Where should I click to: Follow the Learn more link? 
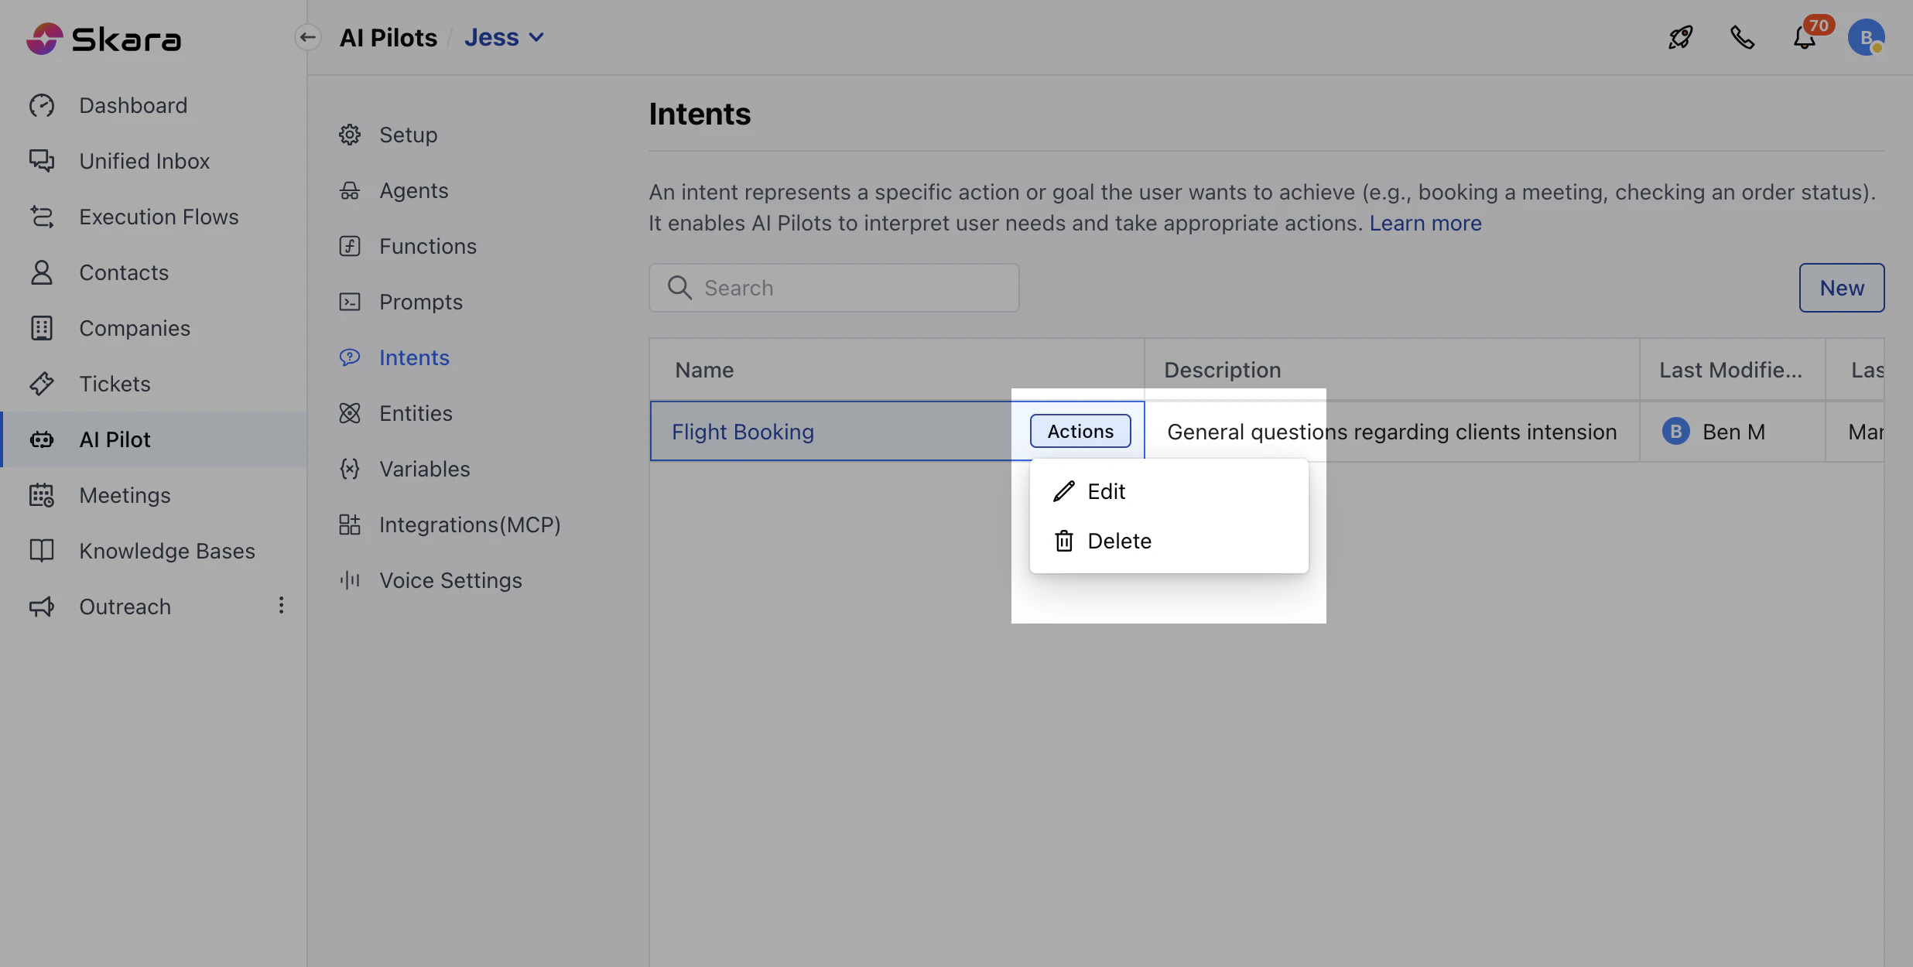coord(1425,223)
